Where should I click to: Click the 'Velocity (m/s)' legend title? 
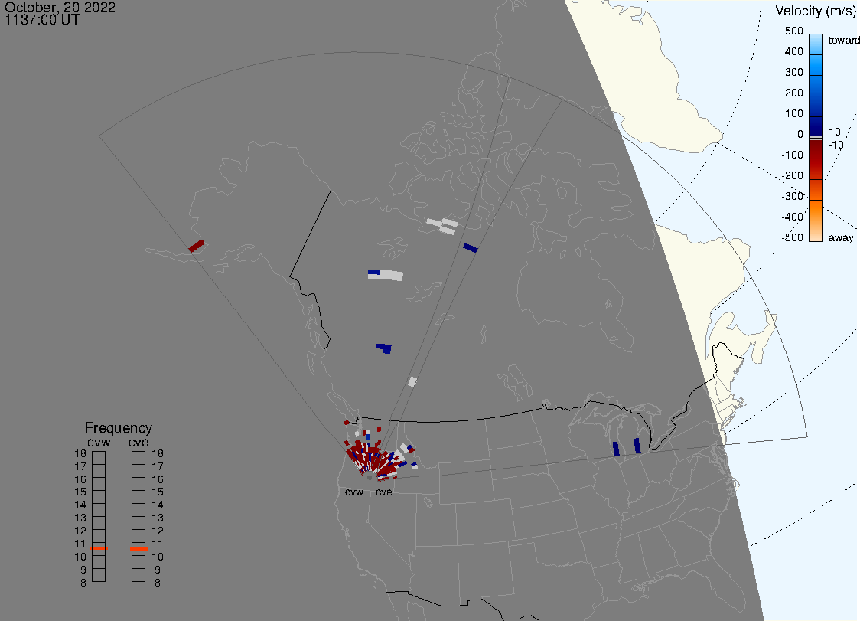click(814, 11)
